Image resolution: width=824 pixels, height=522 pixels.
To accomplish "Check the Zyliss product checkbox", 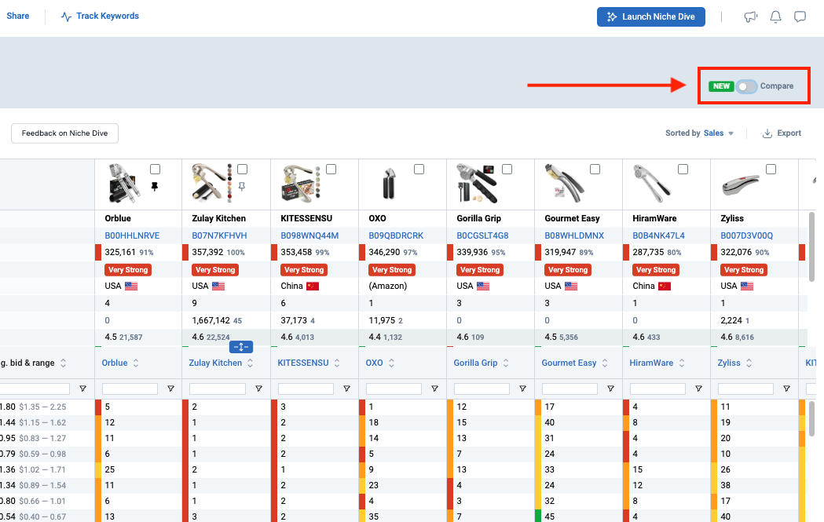I will click(771, 169).
